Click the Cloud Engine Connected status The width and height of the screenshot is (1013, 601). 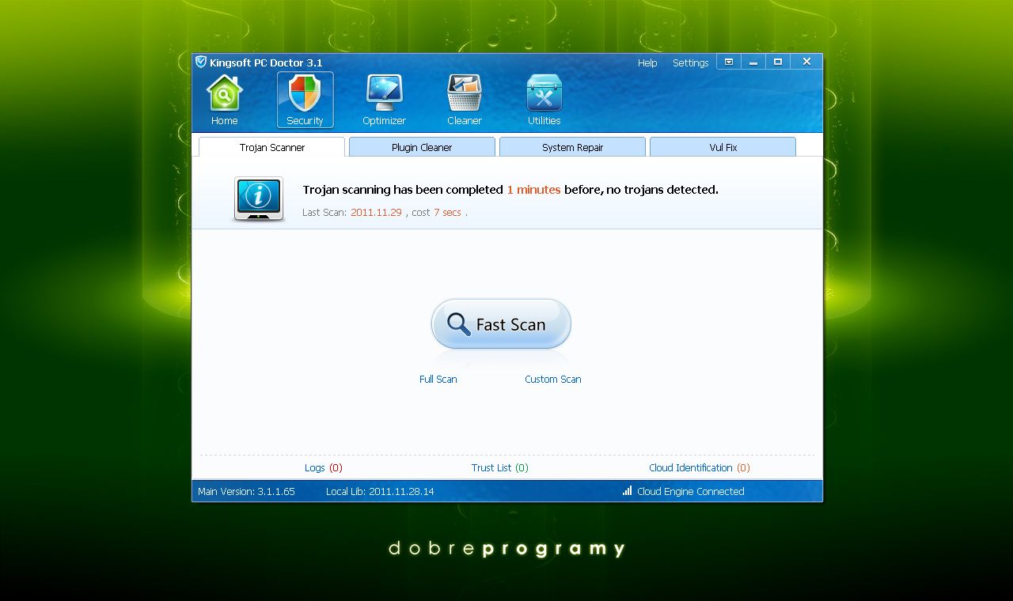pyautogui.click(x=690, y=491)
